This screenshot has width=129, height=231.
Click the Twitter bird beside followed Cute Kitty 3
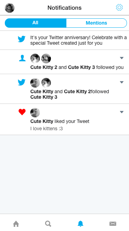[21, 82]
